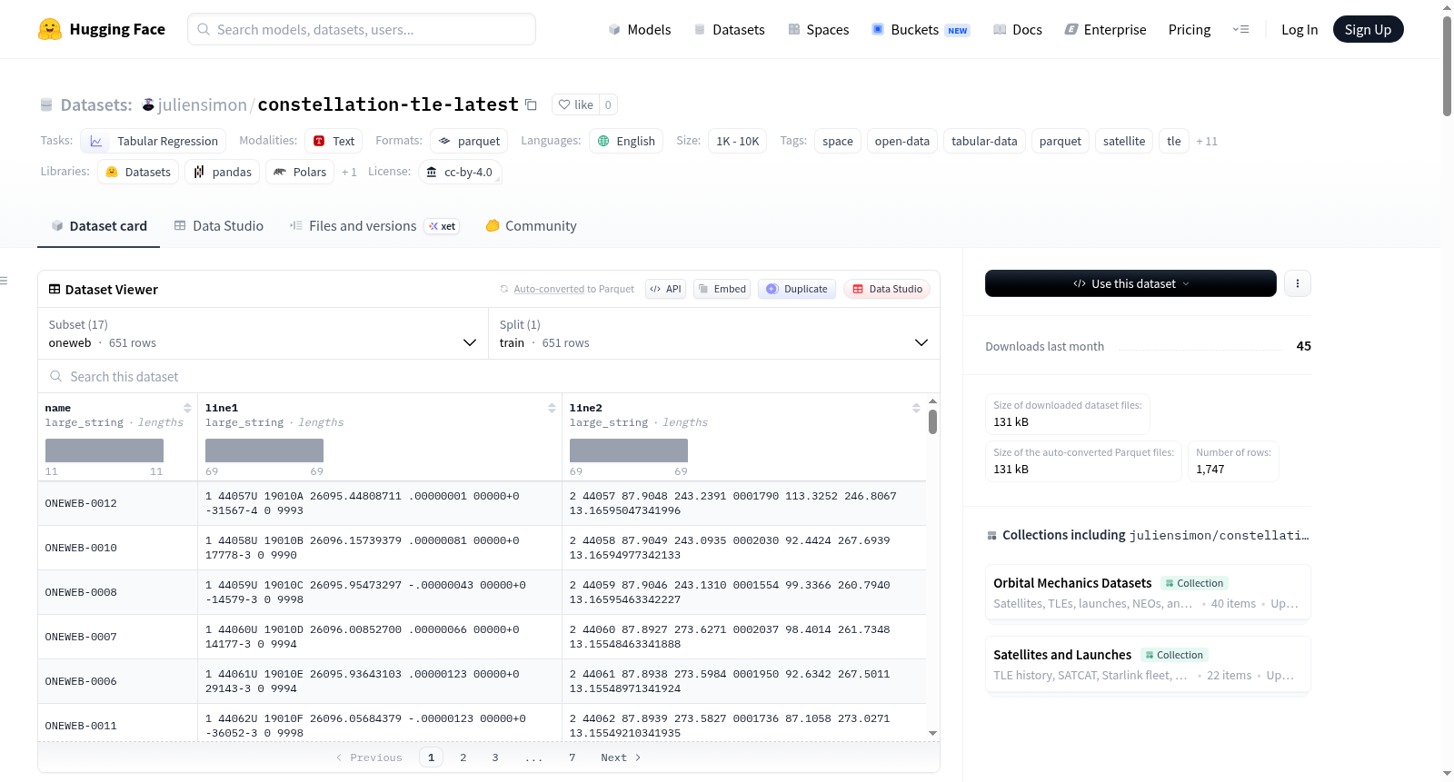
Task: Click the space tag
Action: 838,141
